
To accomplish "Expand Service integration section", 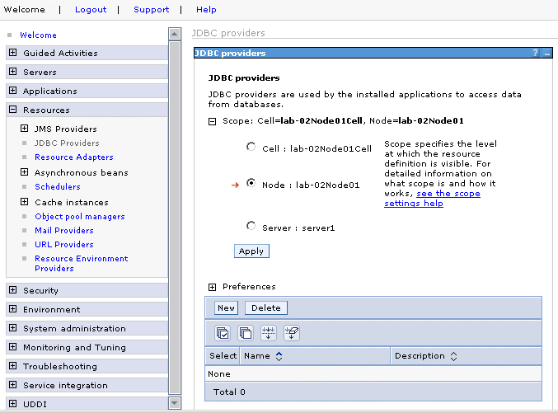I will pyautogui.click(x=13, y=384).
